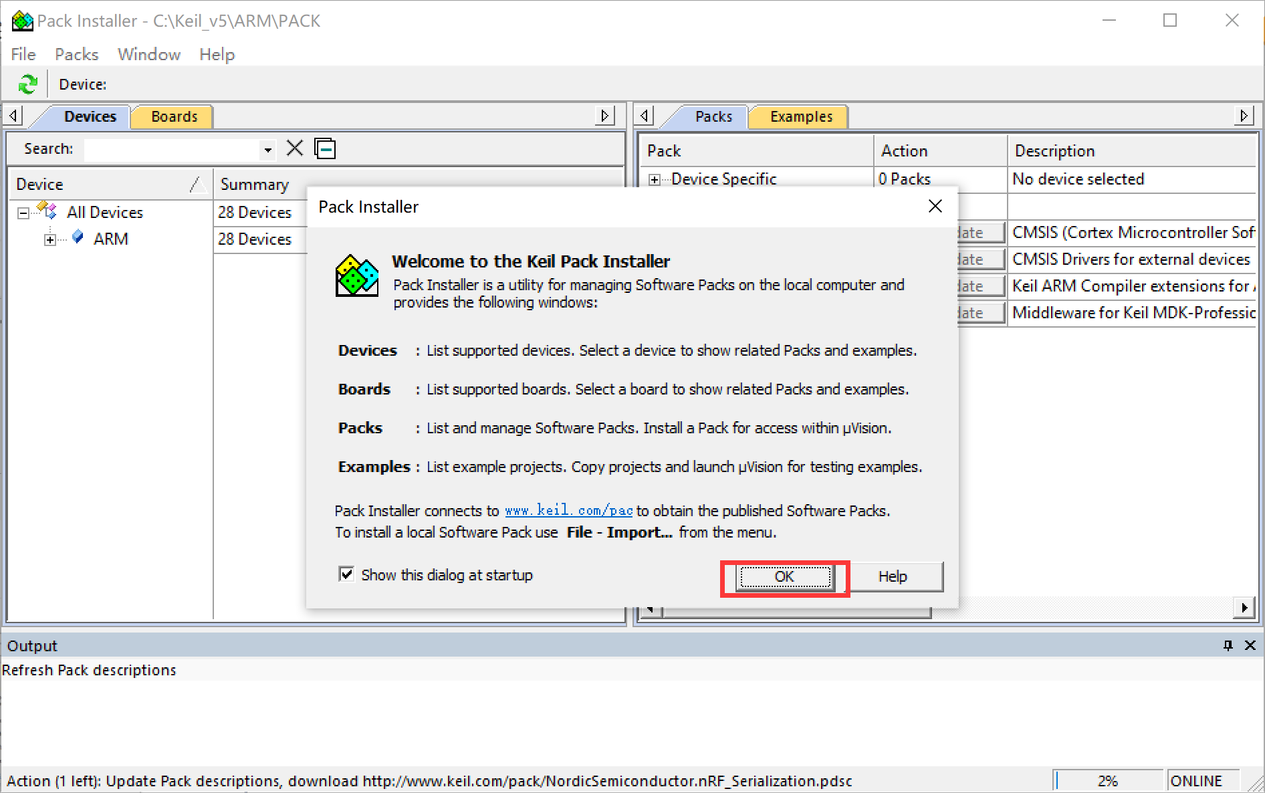This screenshot has height=793, width=1265.
Task: Switch to the Boards tab
Action: 174,116
